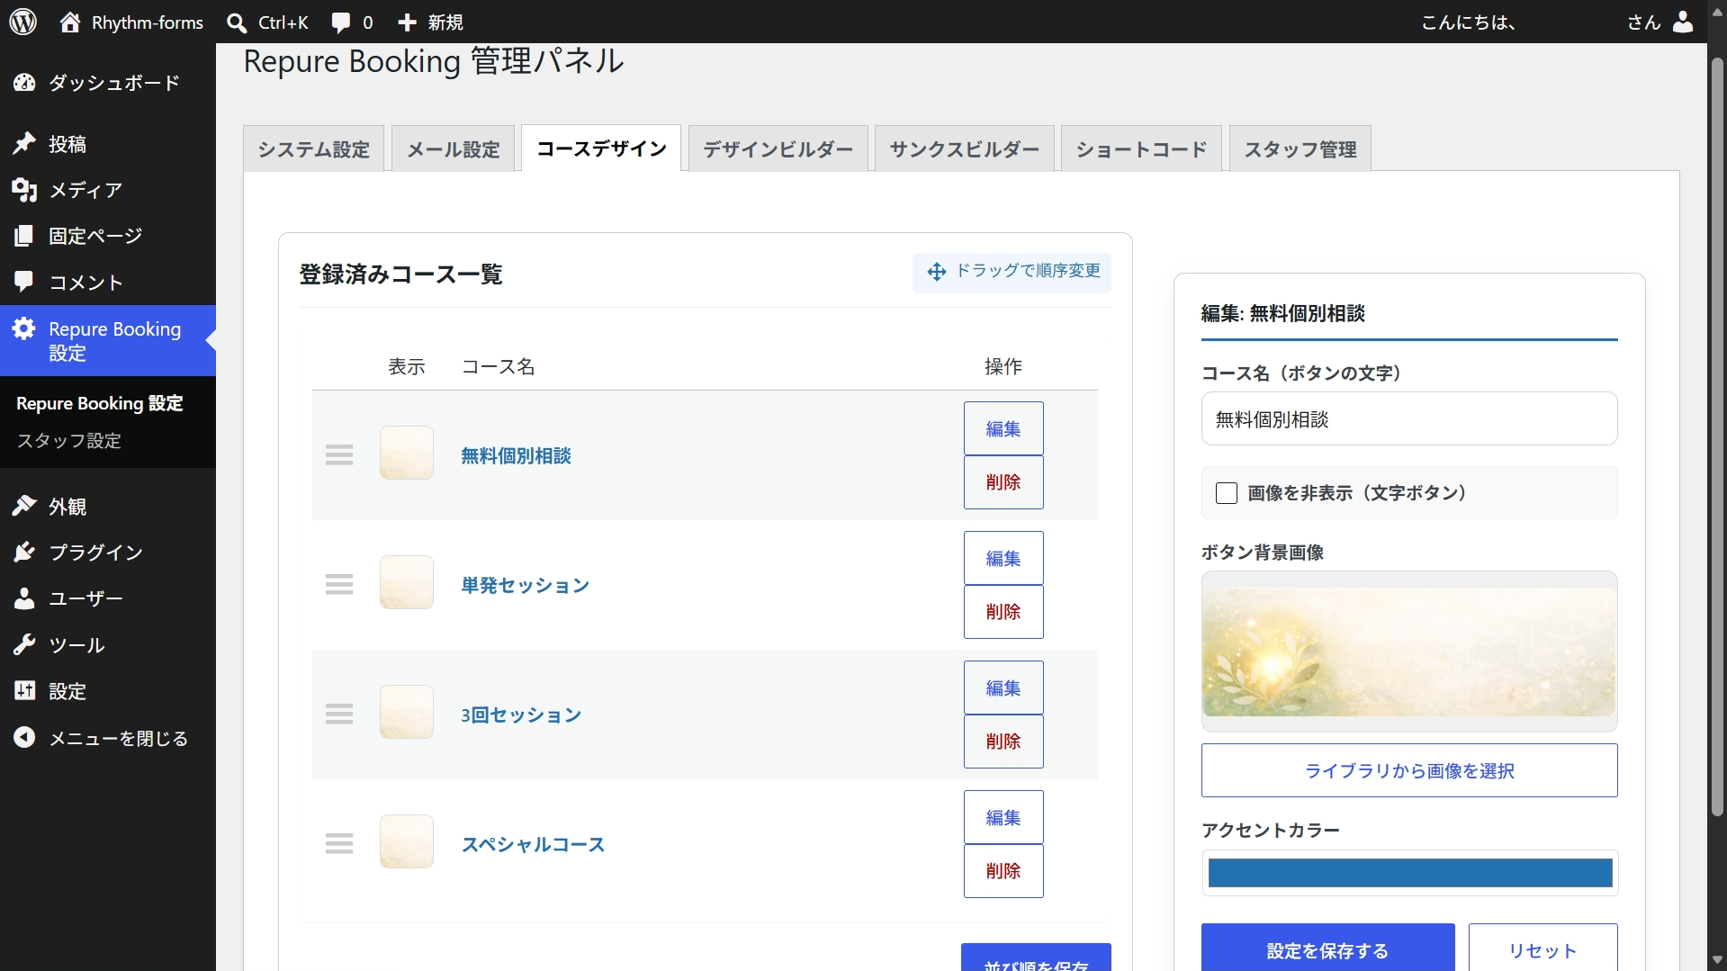Viewport: 1727px width, 971px height.
Task: Click 削除 for スペシャルコース
Action: (1003, 871)
